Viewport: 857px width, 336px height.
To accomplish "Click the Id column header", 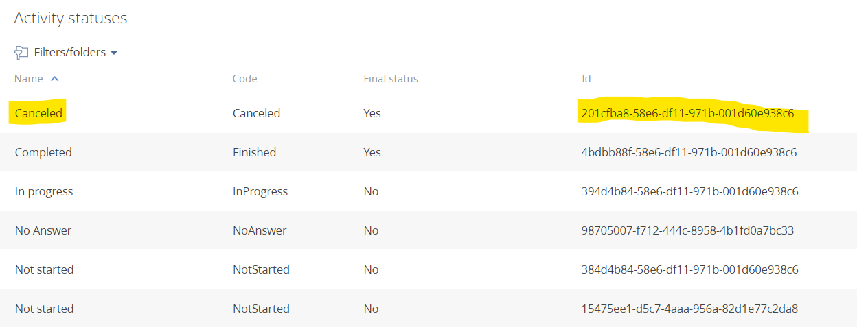I will (x=586, y=79).
